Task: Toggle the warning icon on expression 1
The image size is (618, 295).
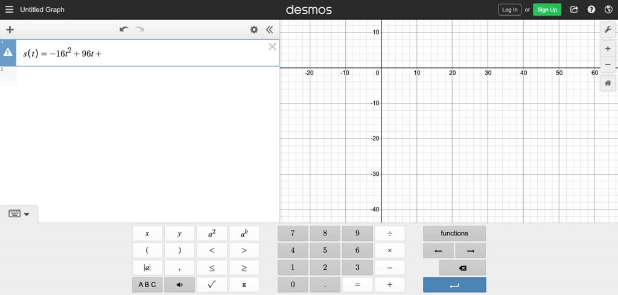Action: click(8, 53)
